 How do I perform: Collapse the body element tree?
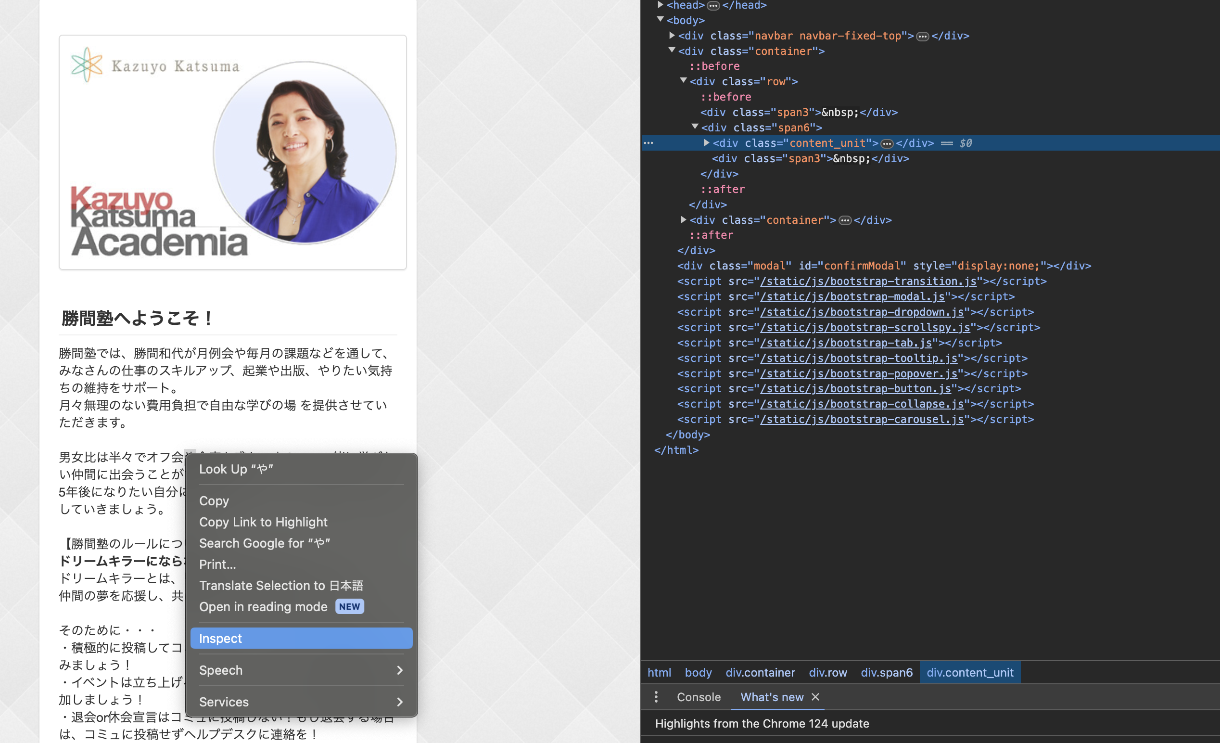660,20
